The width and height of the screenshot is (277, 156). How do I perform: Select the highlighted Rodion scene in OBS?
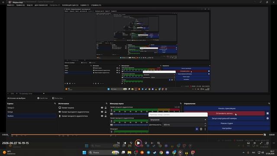[31, 116]
